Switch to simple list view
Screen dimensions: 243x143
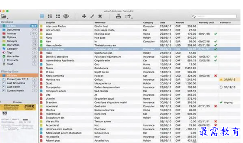point(42,16)
